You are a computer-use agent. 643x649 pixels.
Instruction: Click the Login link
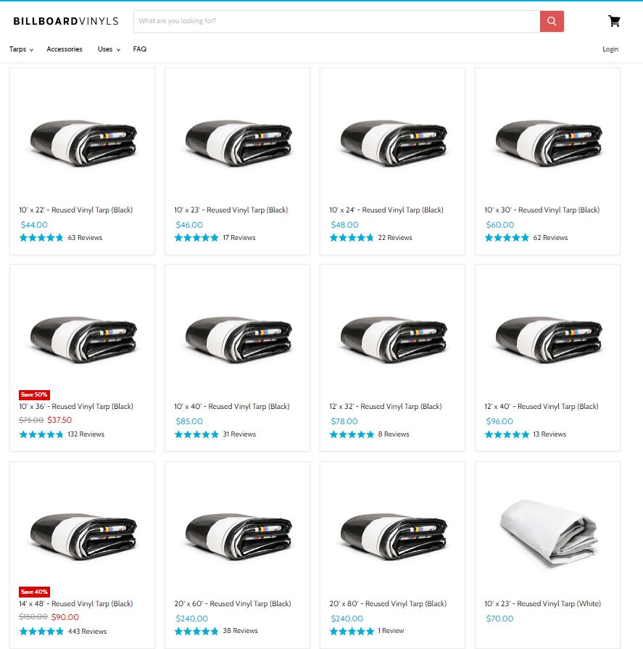[x=610, y=49]
